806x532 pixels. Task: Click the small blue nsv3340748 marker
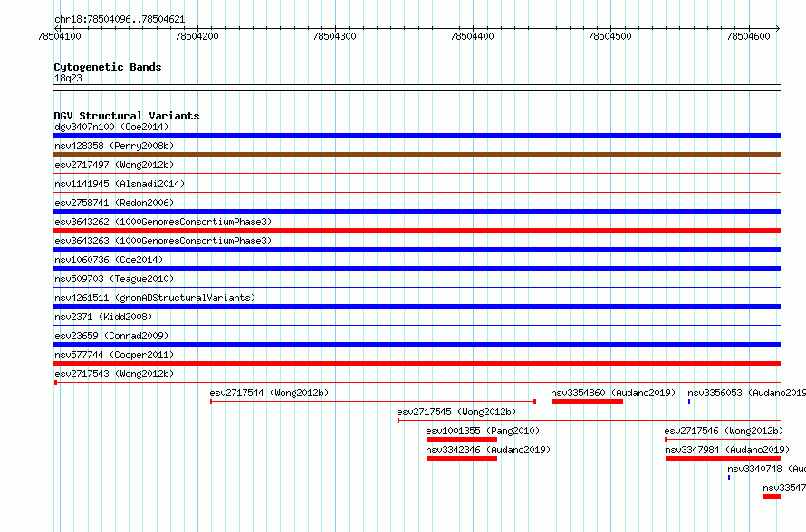(x=729, y=478)
